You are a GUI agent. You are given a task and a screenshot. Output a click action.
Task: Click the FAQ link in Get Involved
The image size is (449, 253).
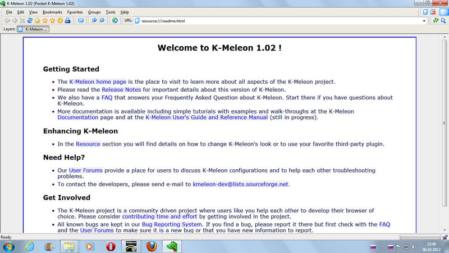point(384,224)
